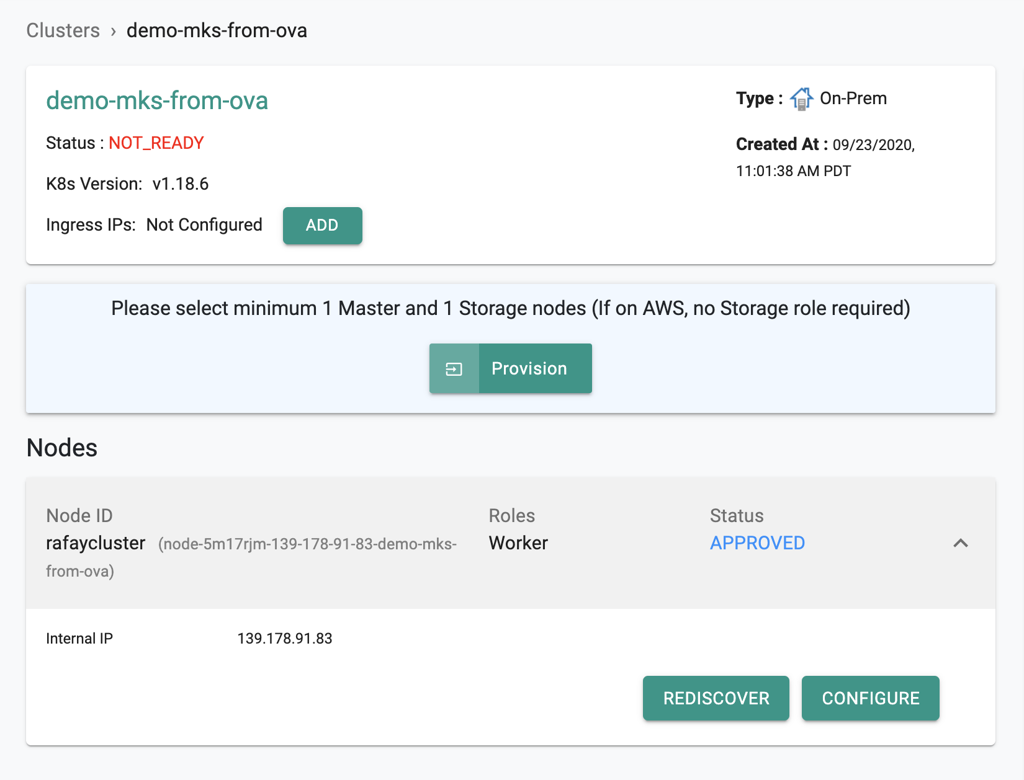Click the Not Configured ingress text
This screenshot has width=1024, height=780.
pos(204,225)
